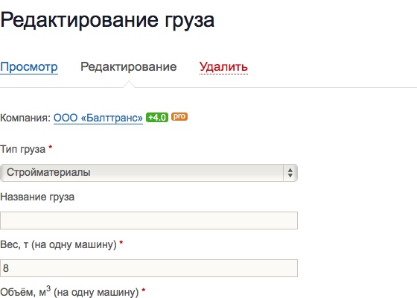Click the Редактирование груза page heading
The height and width of the screenshot is (298, 417).
pos(107,20)
